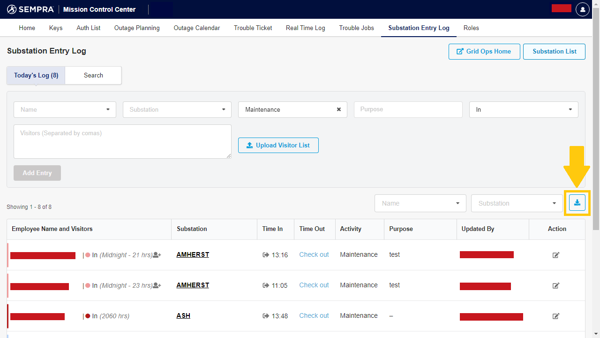Toggle check out for the 13:16 AMHERST entry
The image size is (600, 338).
314,254
